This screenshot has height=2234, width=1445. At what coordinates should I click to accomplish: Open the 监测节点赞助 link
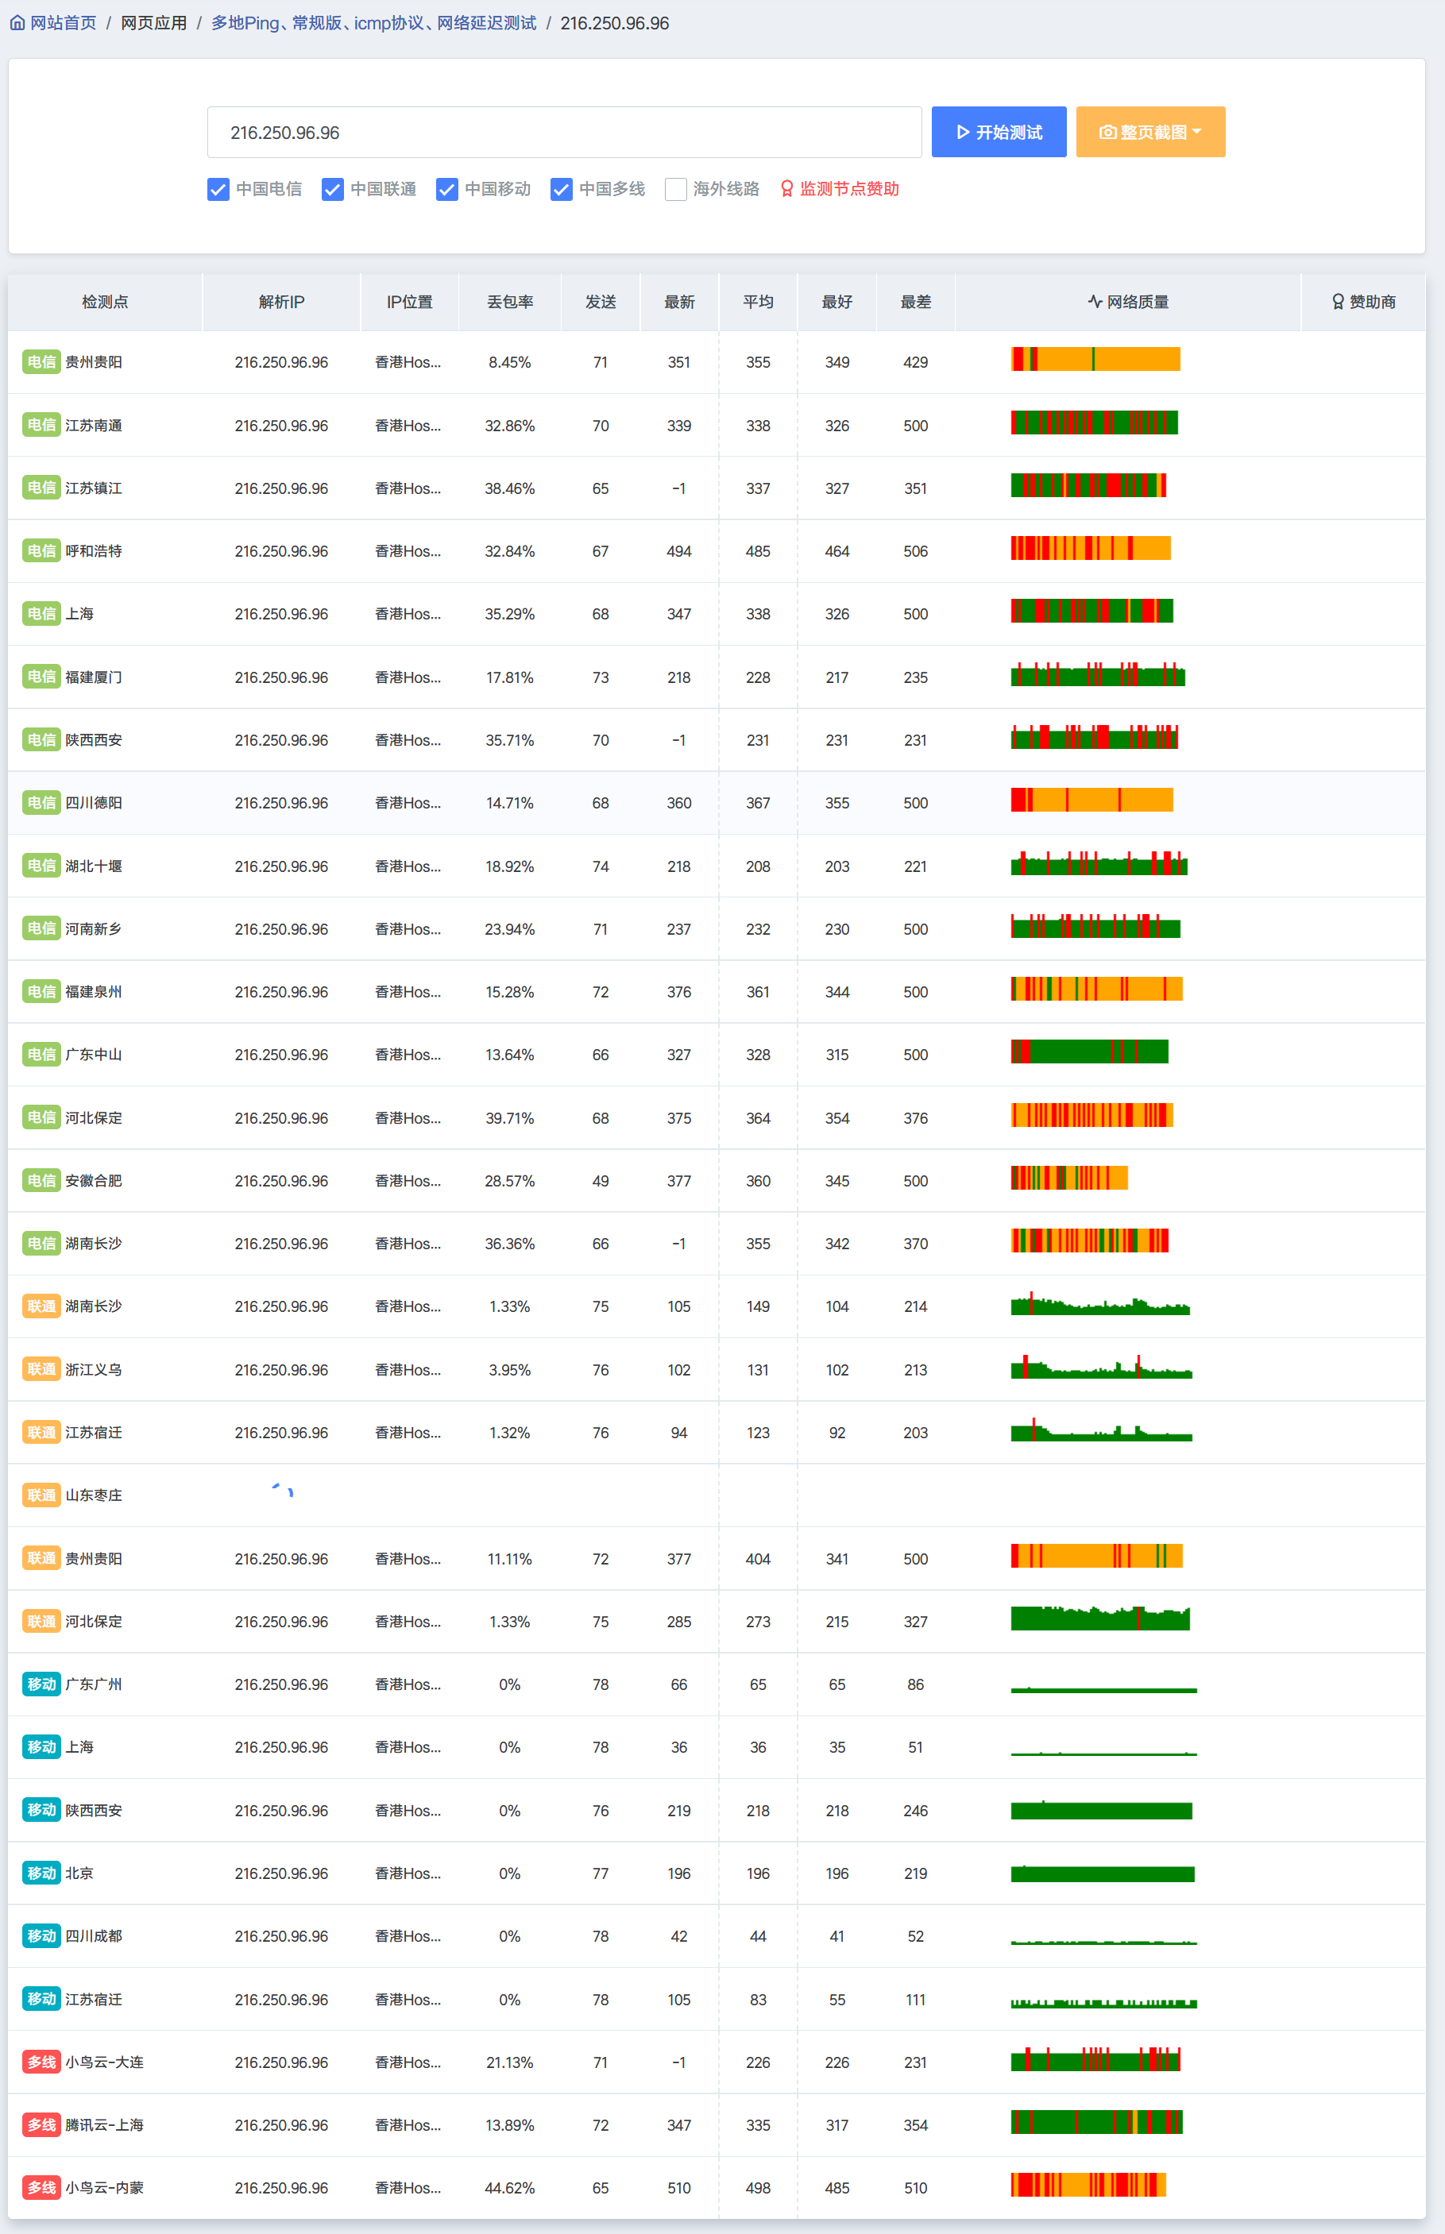coord(848,188)
